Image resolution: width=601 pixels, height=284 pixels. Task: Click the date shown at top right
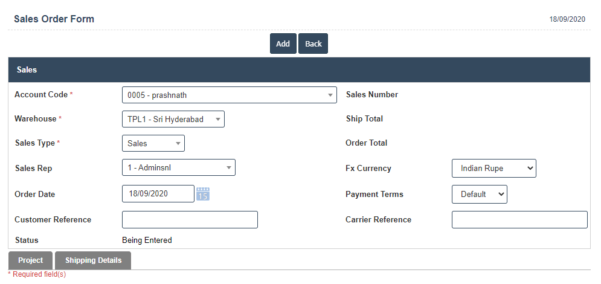click(x=567, y=19)
